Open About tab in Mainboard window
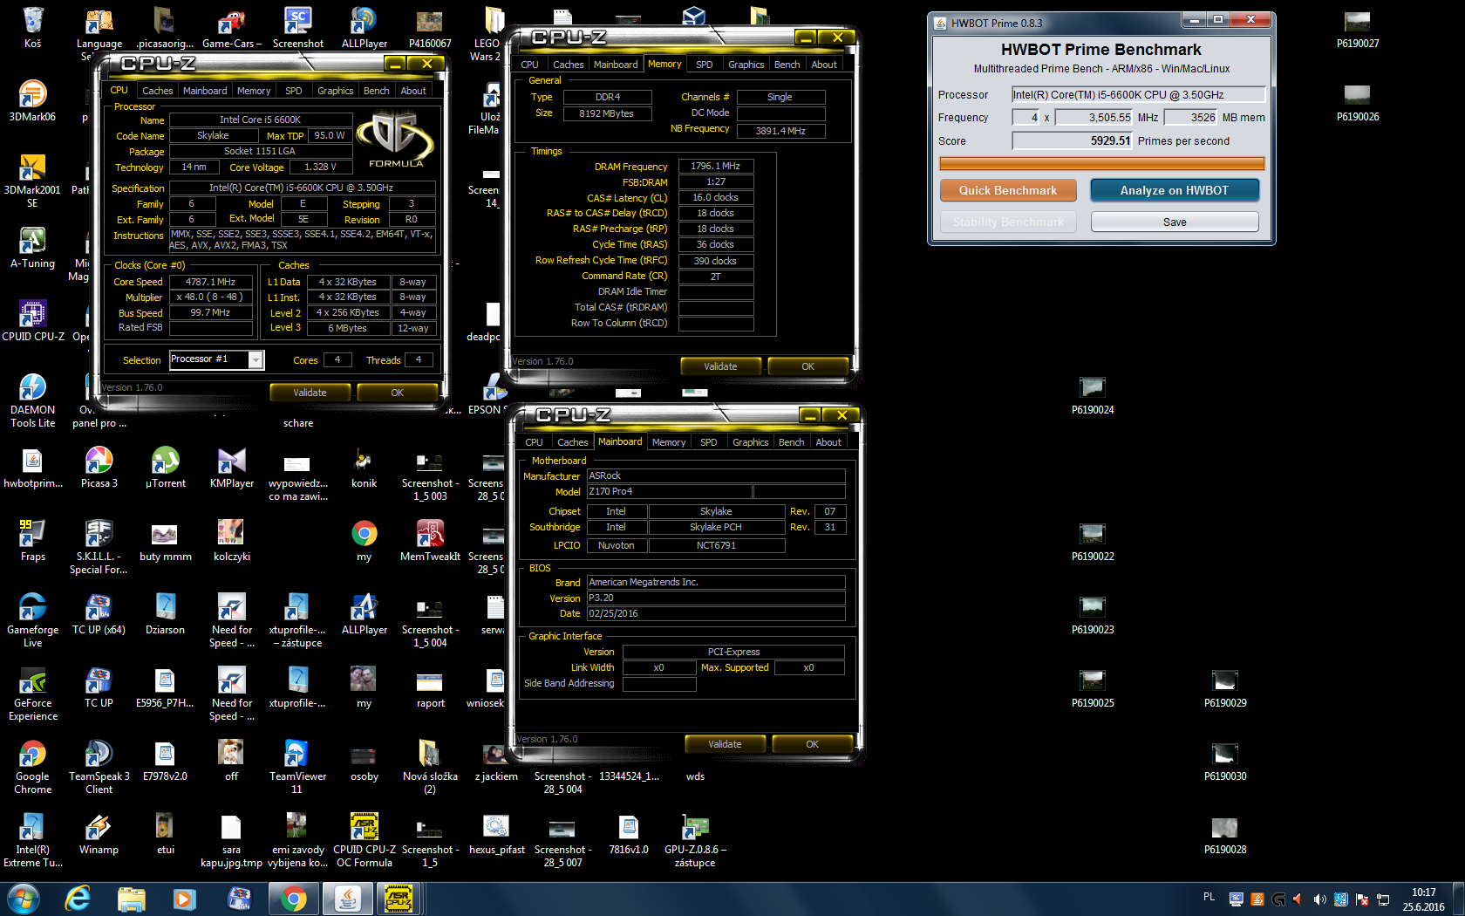Image resolution: width=1465 pixels, height=916 pixels. tap(828, 442)
